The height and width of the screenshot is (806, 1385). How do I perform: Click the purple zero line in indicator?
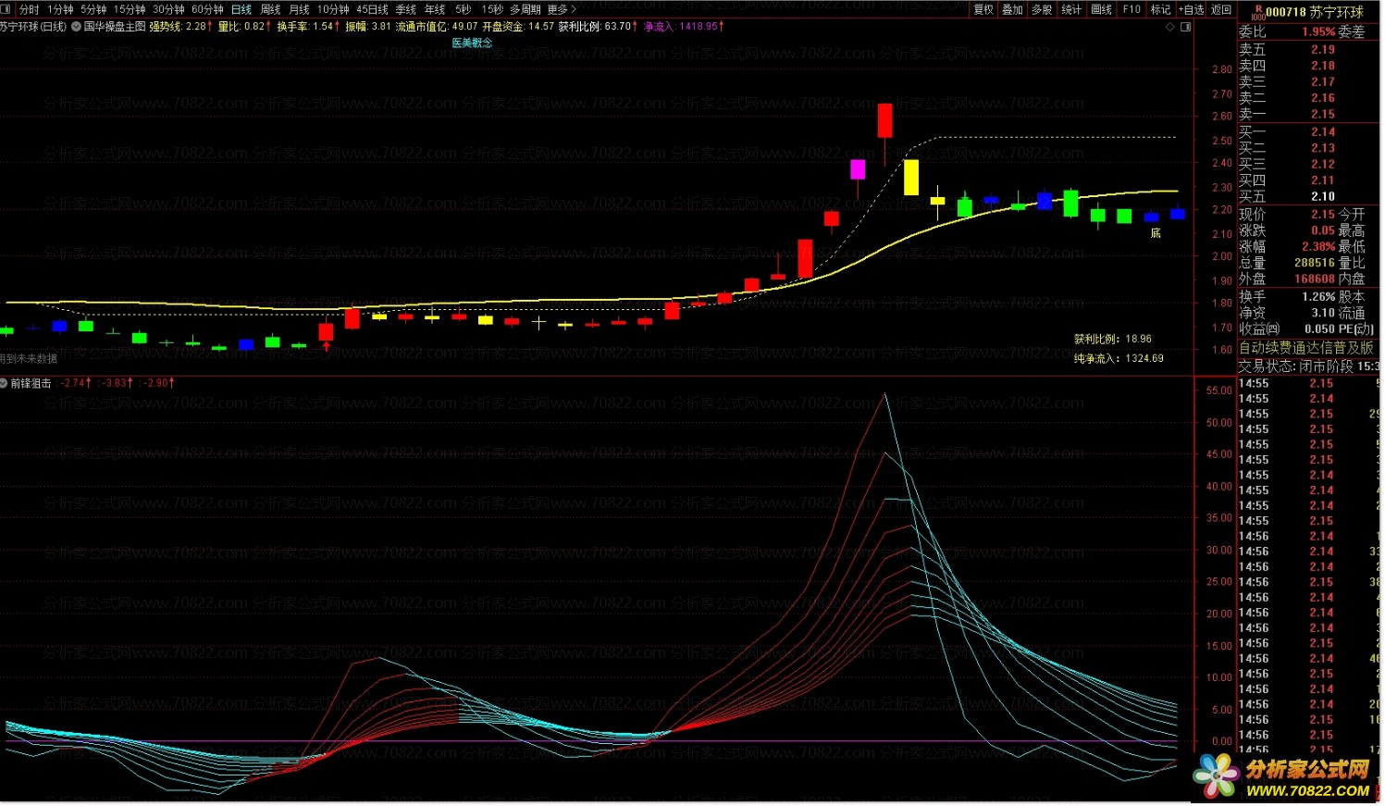click(555, 741)
